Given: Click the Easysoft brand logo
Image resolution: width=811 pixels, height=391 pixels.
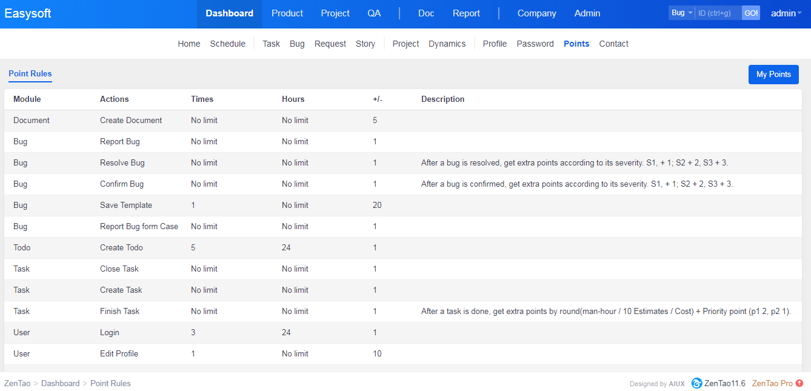Looking at the screenshot, I should point(28,13).
